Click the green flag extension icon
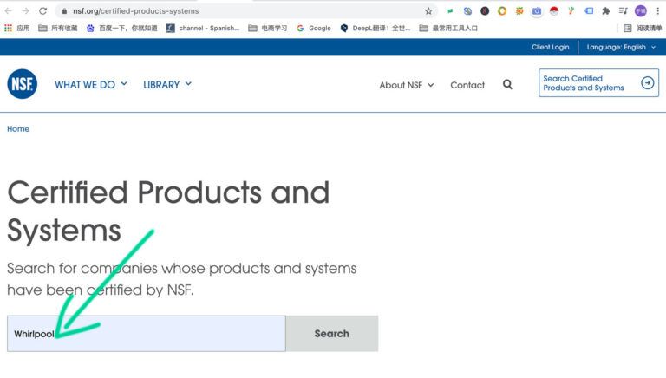666x378 pixels. 450,11
